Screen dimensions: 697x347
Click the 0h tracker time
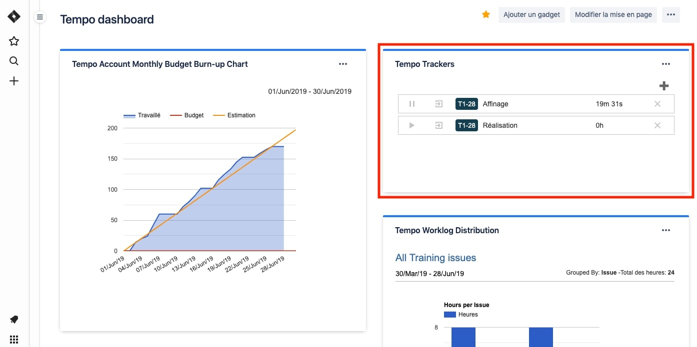599,125
